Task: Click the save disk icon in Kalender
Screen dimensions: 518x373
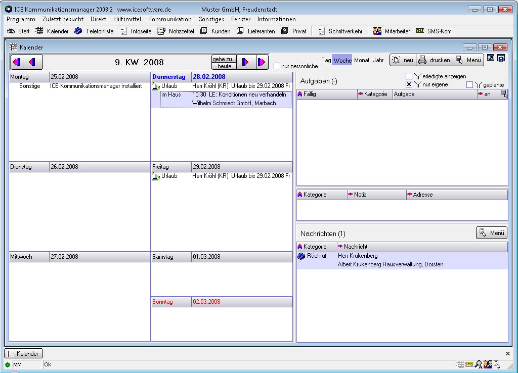Action: click(x=501, y=59)
